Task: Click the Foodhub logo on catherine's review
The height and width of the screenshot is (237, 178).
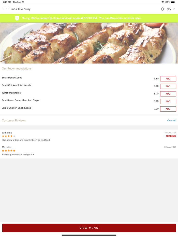Action: [171, 136]
